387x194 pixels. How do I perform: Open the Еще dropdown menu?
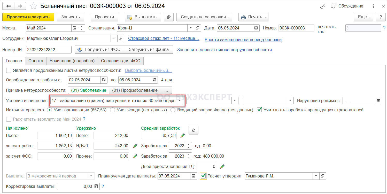pos(363,17)
